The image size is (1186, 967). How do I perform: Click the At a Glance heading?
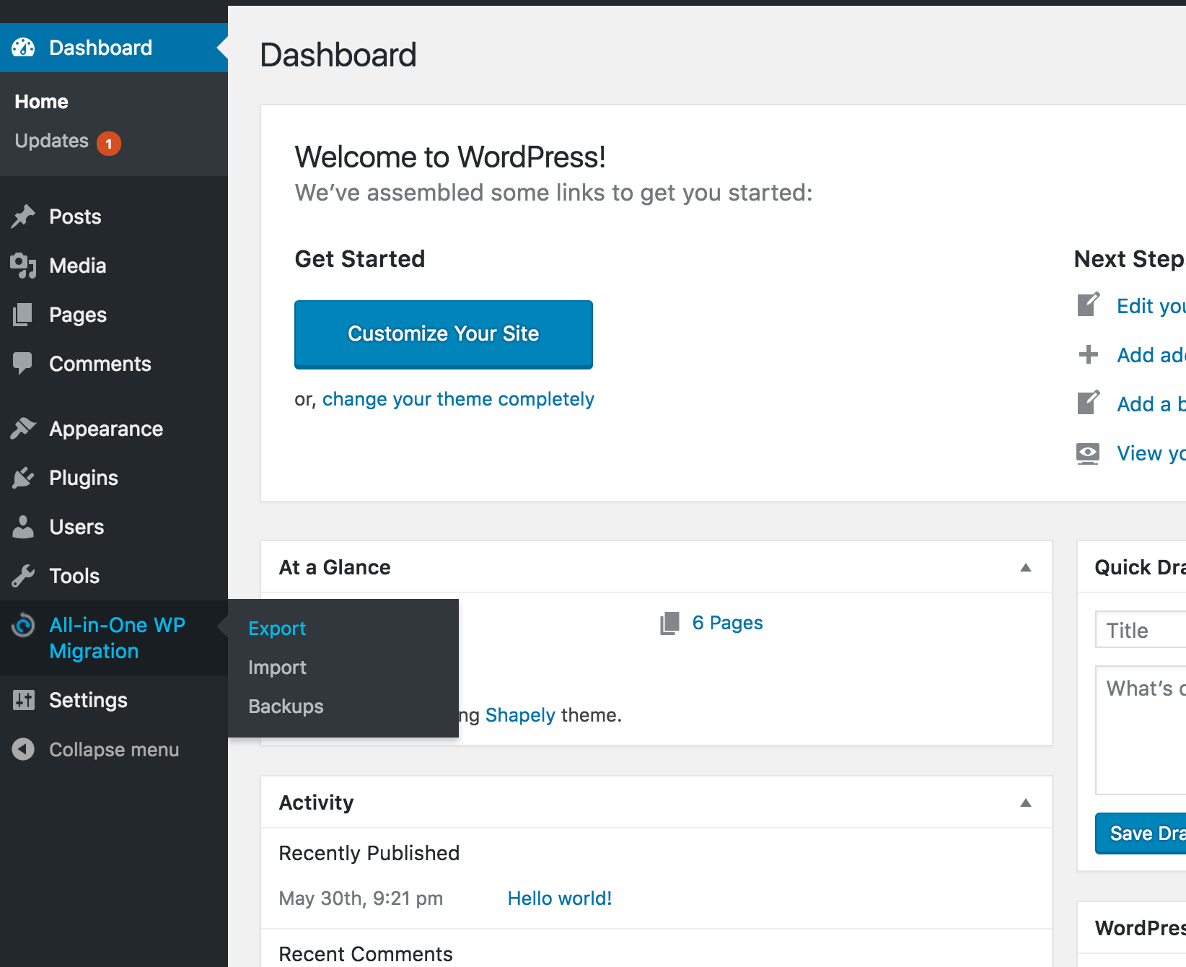click(x=335, y=567)
